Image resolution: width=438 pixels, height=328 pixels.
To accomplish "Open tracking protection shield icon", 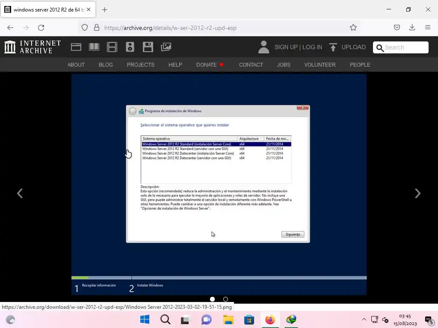I will (85, 28).
